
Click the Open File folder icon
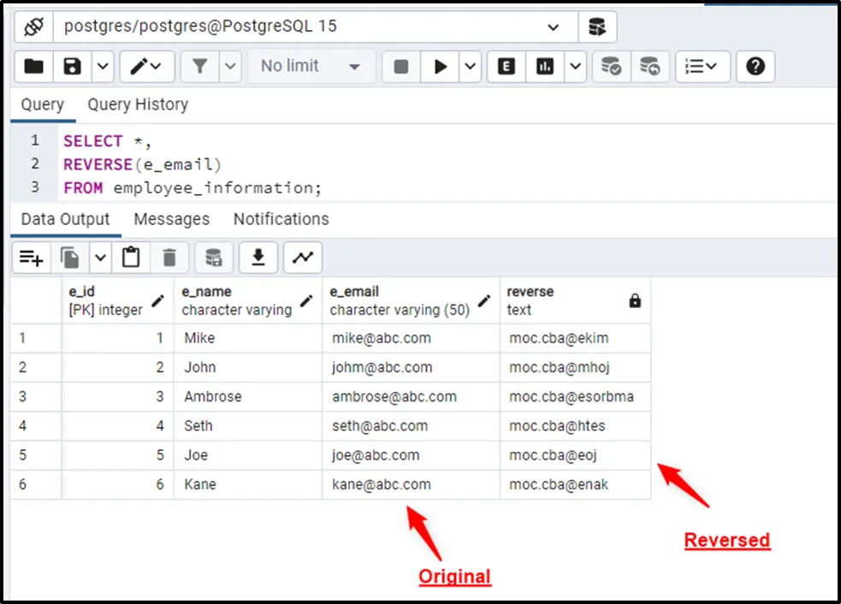[33, 67]
